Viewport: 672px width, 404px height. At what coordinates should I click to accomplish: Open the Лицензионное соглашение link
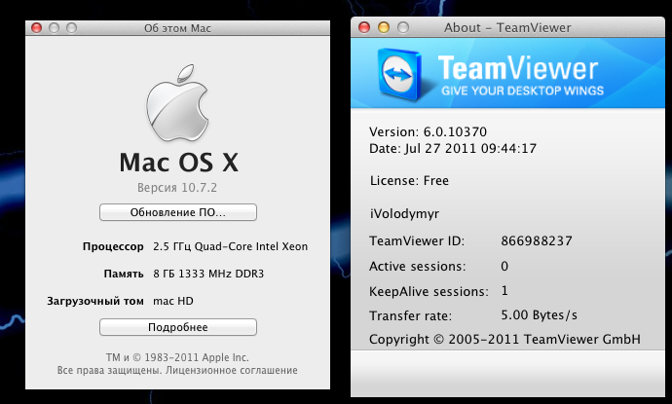(232, 370)
